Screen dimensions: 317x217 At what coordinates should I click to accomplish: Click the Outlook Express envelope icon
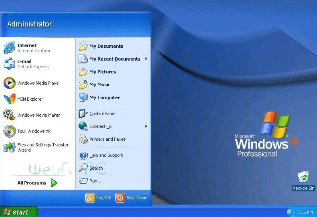[9, 63]
